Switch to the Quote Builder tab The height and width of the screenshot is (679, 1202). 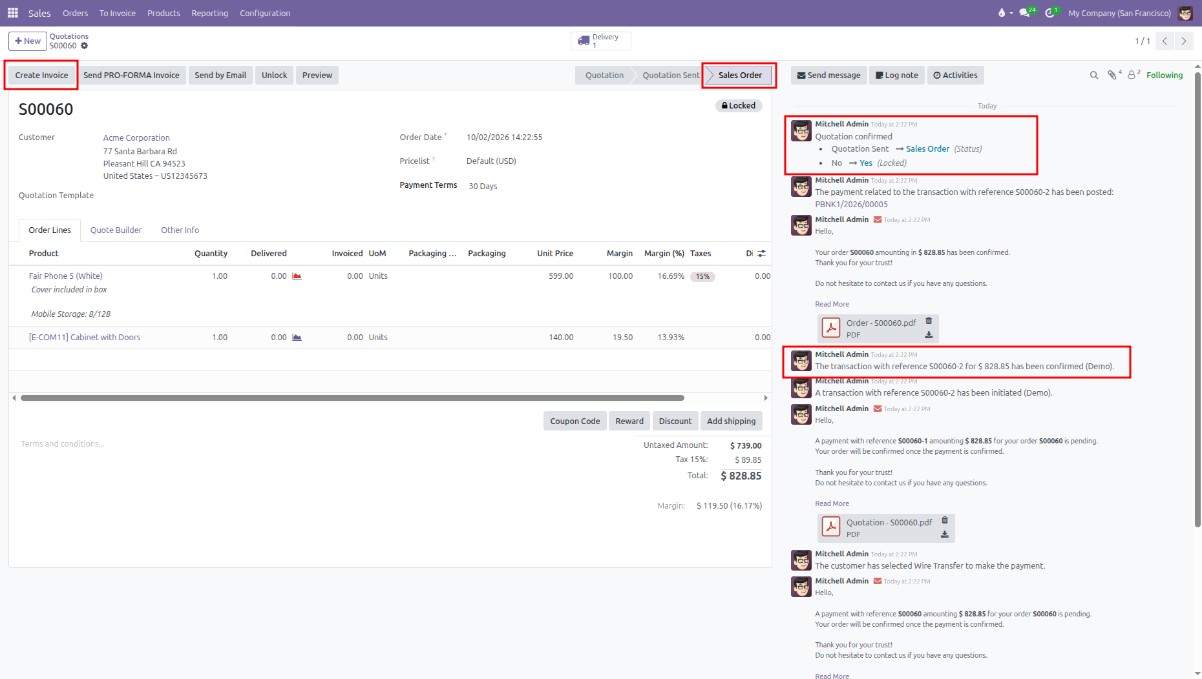(x=116, y=230)
